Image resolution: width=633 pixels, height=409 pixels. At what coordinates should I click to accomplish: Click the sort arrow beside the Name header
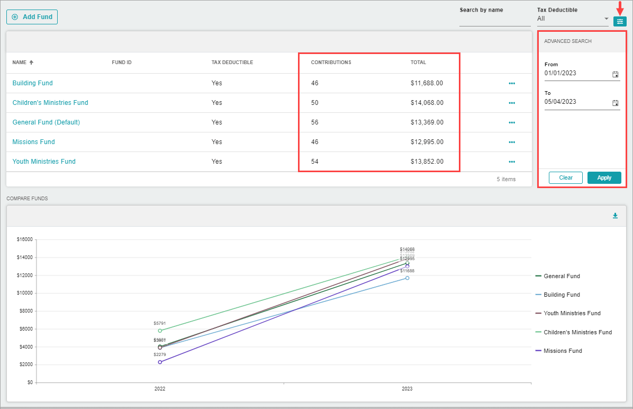31,62
